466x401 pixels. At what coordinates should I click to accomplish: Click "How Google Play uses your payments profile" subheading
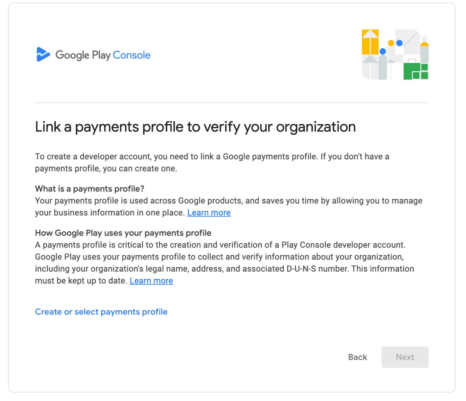(x=123, y=233)
